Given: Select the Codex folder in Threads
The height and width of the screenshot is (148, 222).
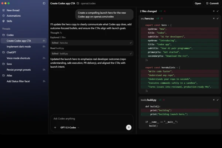Looking at the screenshot, I should pyautogui.click(x=10, y=35).
